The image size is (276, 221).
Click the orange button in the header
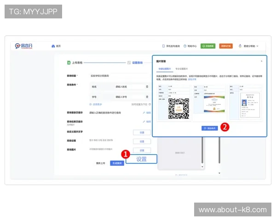[226, 46]
